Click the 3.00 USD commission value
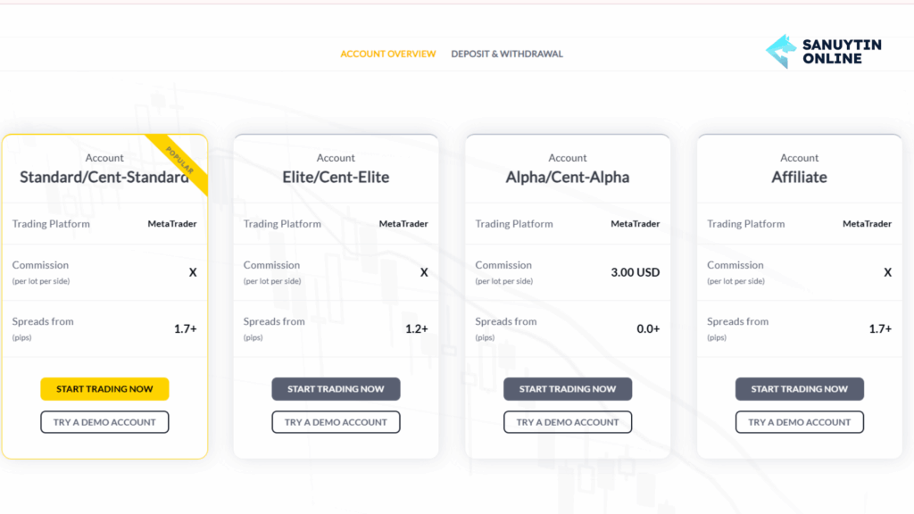Image resolution: width=914 pixels, height=514 pixels. tap(636, 272)
